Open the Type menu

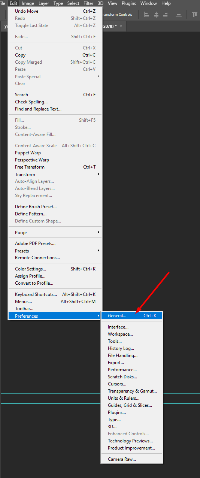pos(58,3)
